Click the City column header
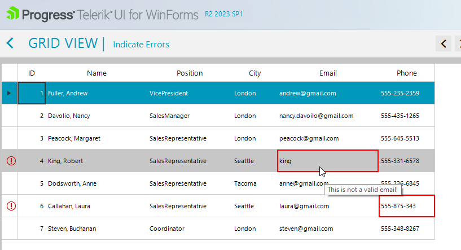Viewport: 461px width, 250px height. 255,73
